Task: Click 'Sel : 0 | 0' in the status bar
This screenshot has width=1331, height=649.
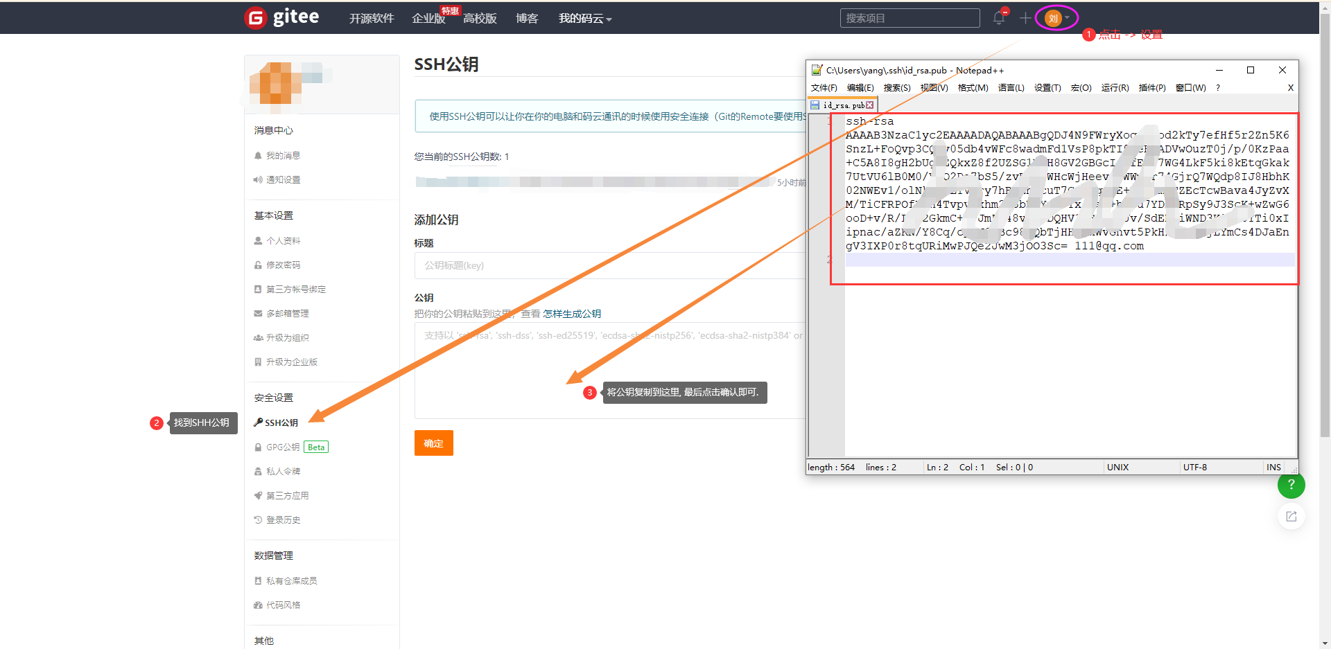Action: [1014, 468]
